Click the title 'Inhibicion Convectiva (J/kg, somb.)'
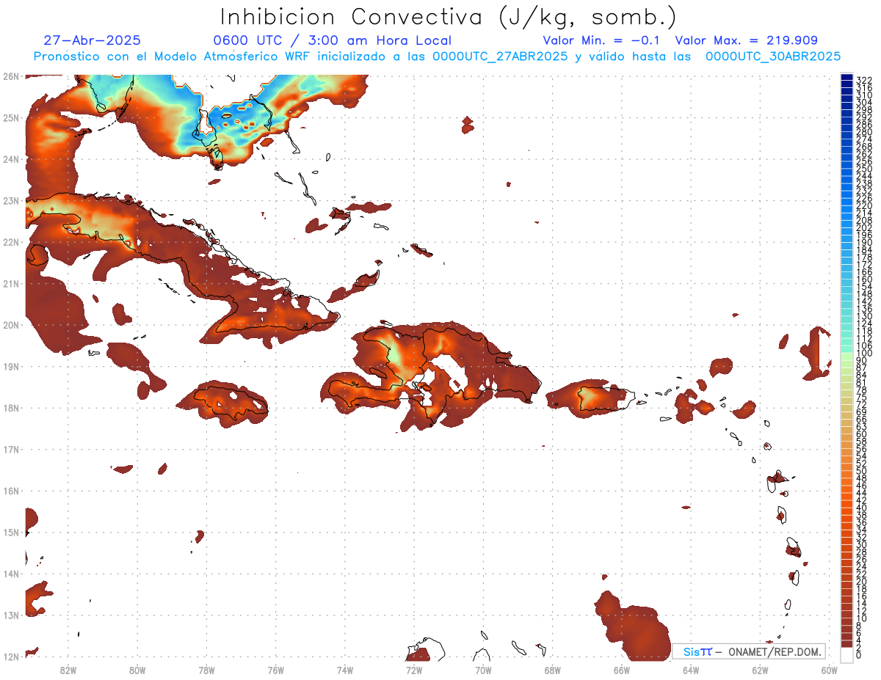The width and height of the screenshot is (881, 680). pos(449,18)
